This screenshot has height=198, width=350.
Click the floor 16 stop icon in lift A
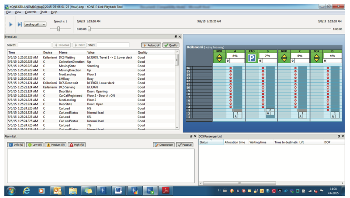pos(231,68)
